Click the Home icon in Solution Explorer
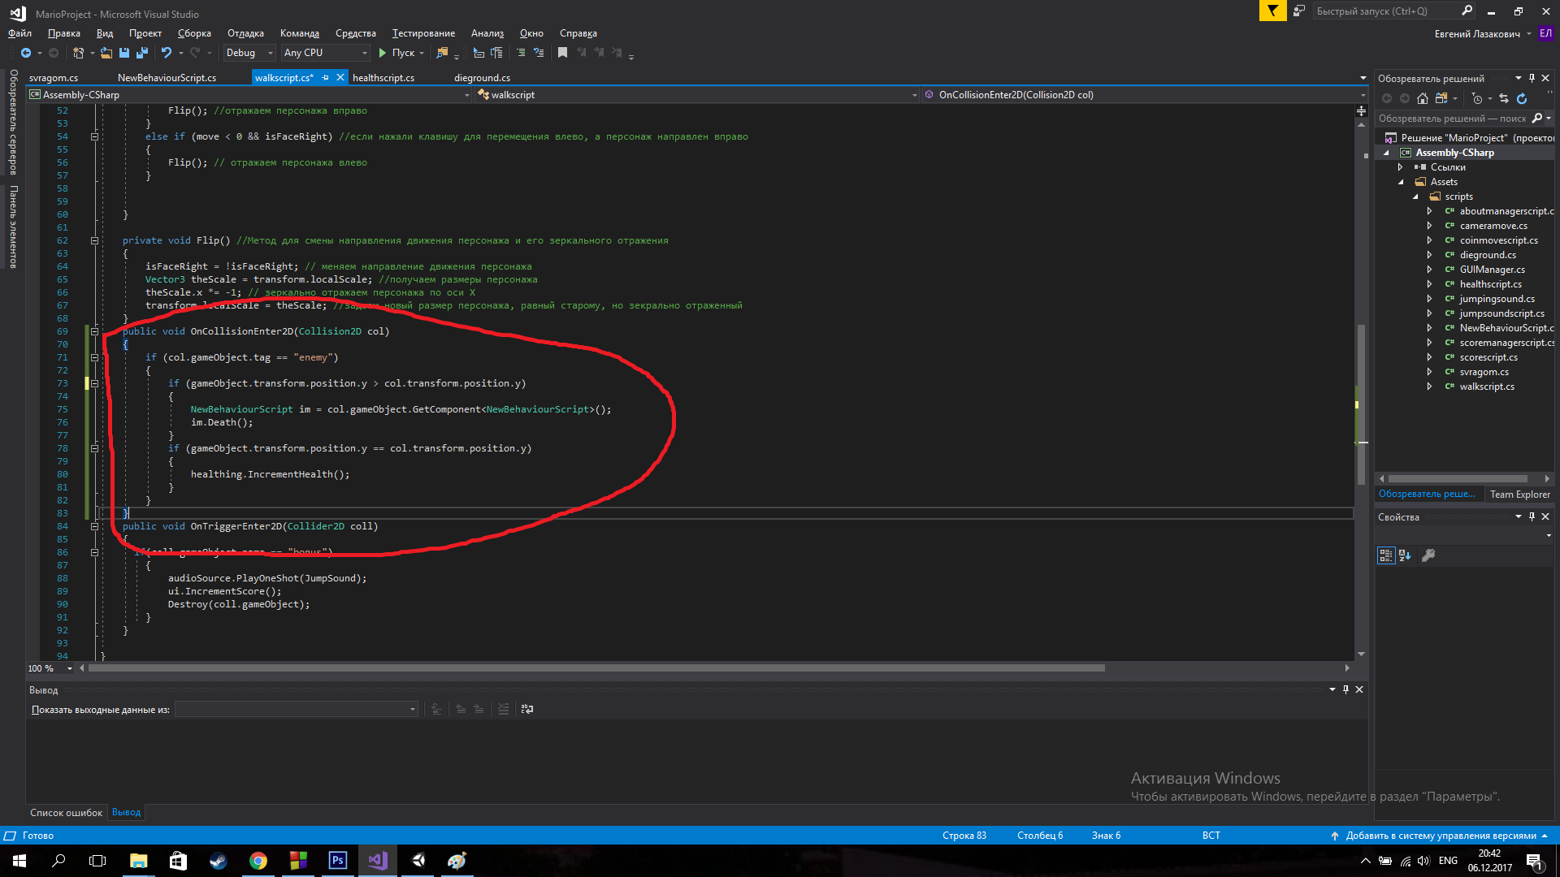The height and width of the screenshot is (877, 1560). tap(1422, 98)
